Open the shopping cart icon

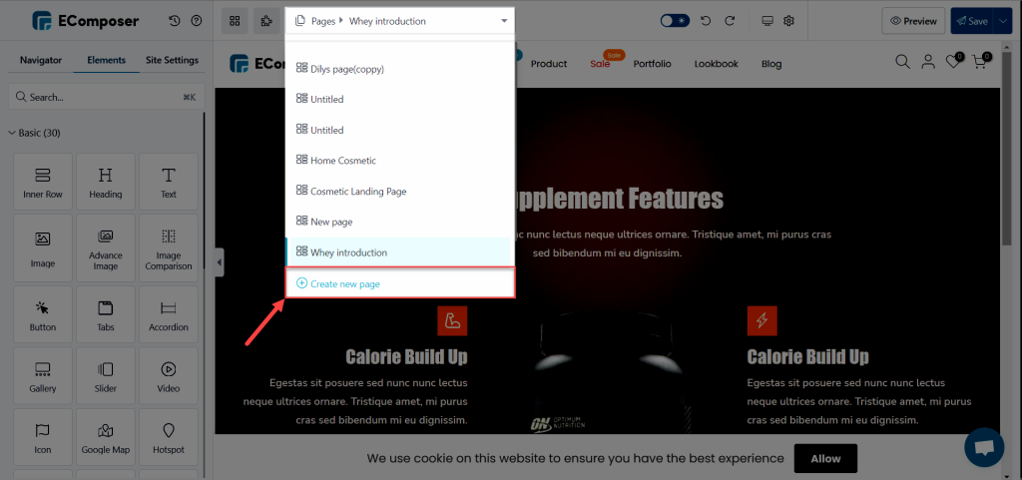pyautogui.click(x=980, y=61)
